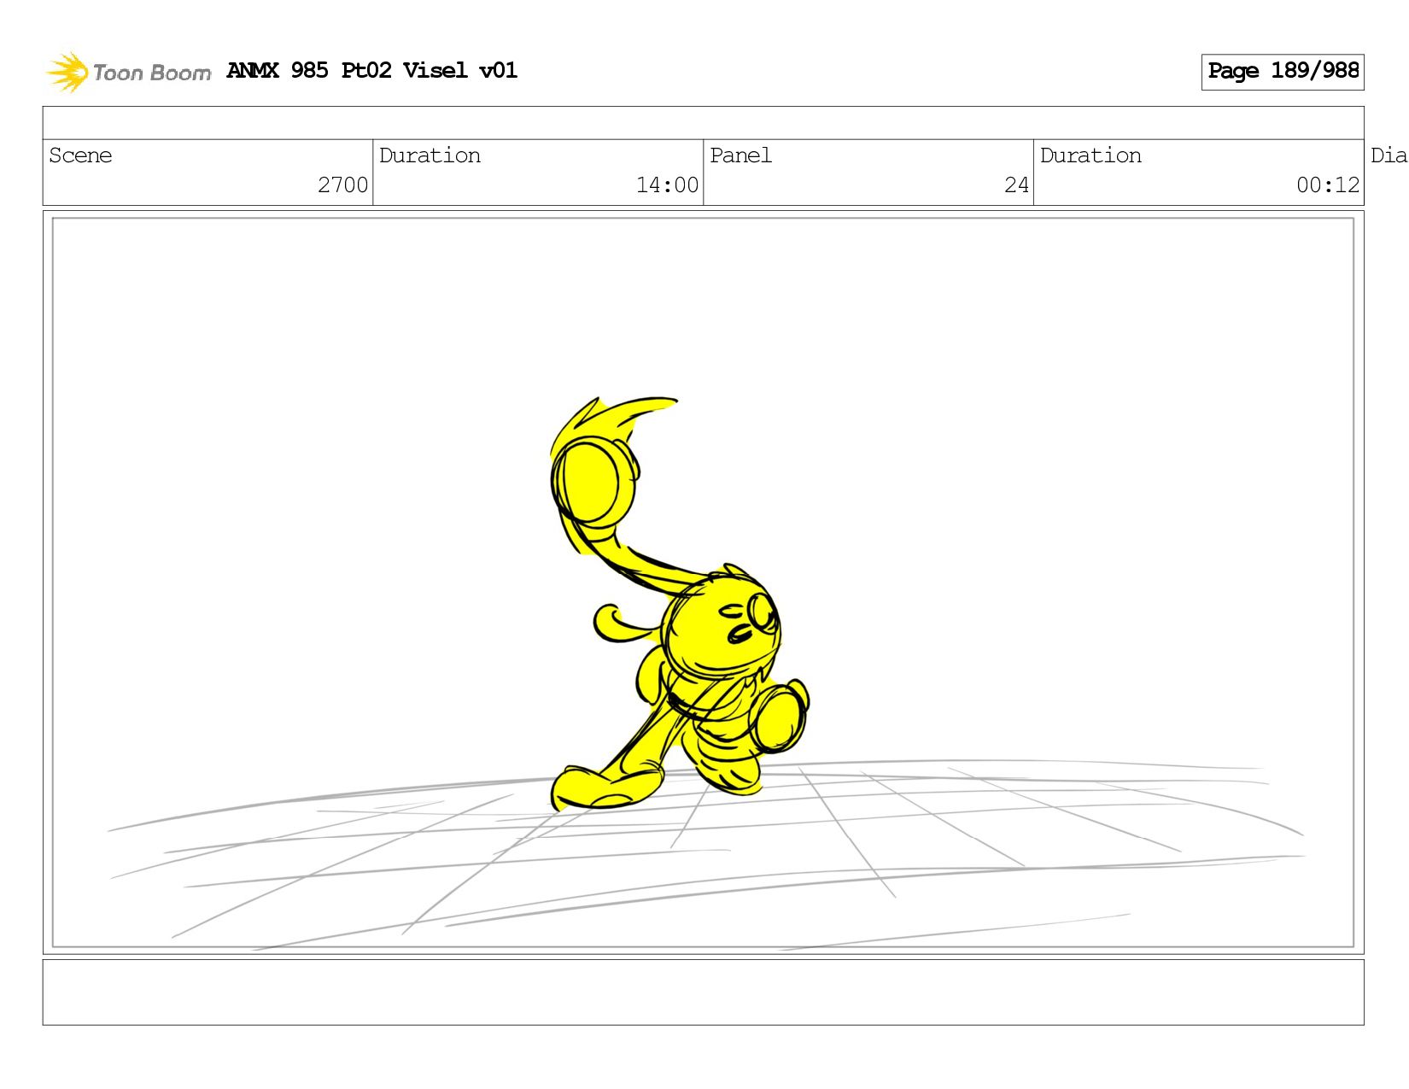Select panel number value '24'
This screenshot has width=1409, height=1089.
coord(1016,184)
